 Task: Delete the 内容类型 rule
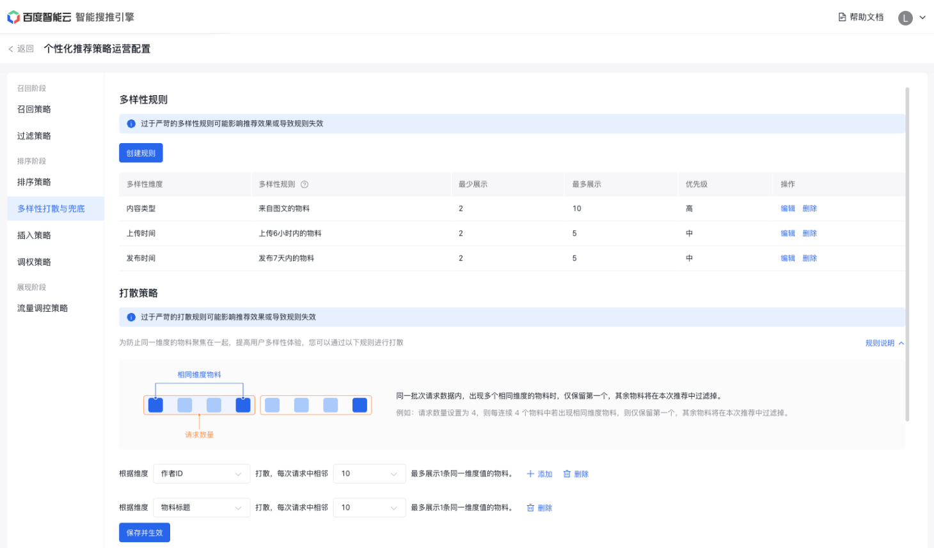(x=809, y=209)
